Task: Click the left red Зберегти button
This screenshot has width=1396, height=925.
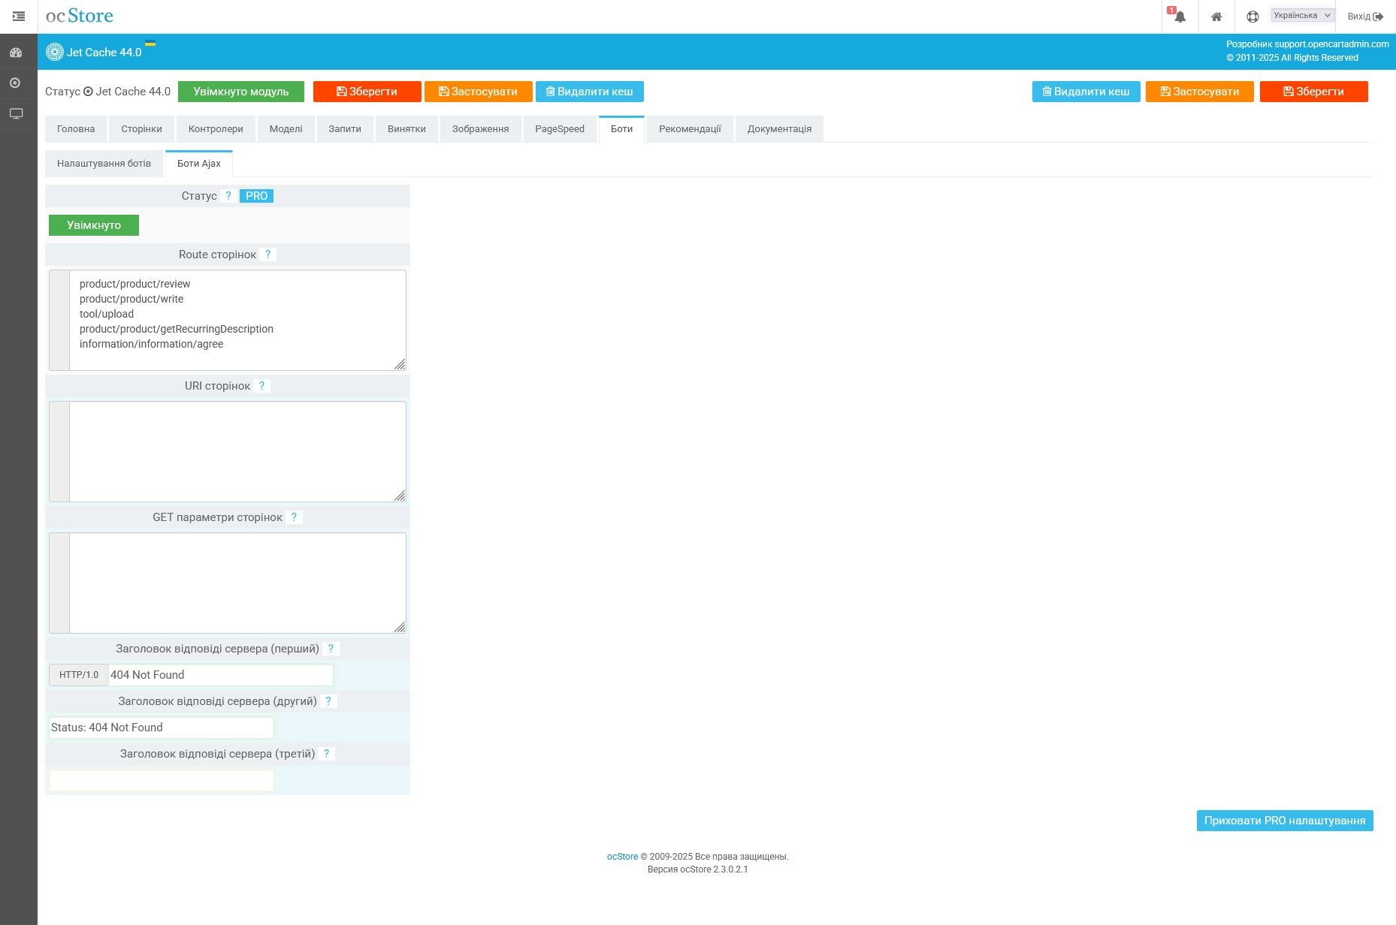Action: pos(367,92)
